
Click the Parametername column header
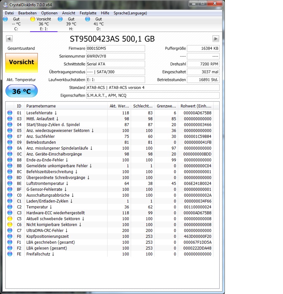click(66, 106)
